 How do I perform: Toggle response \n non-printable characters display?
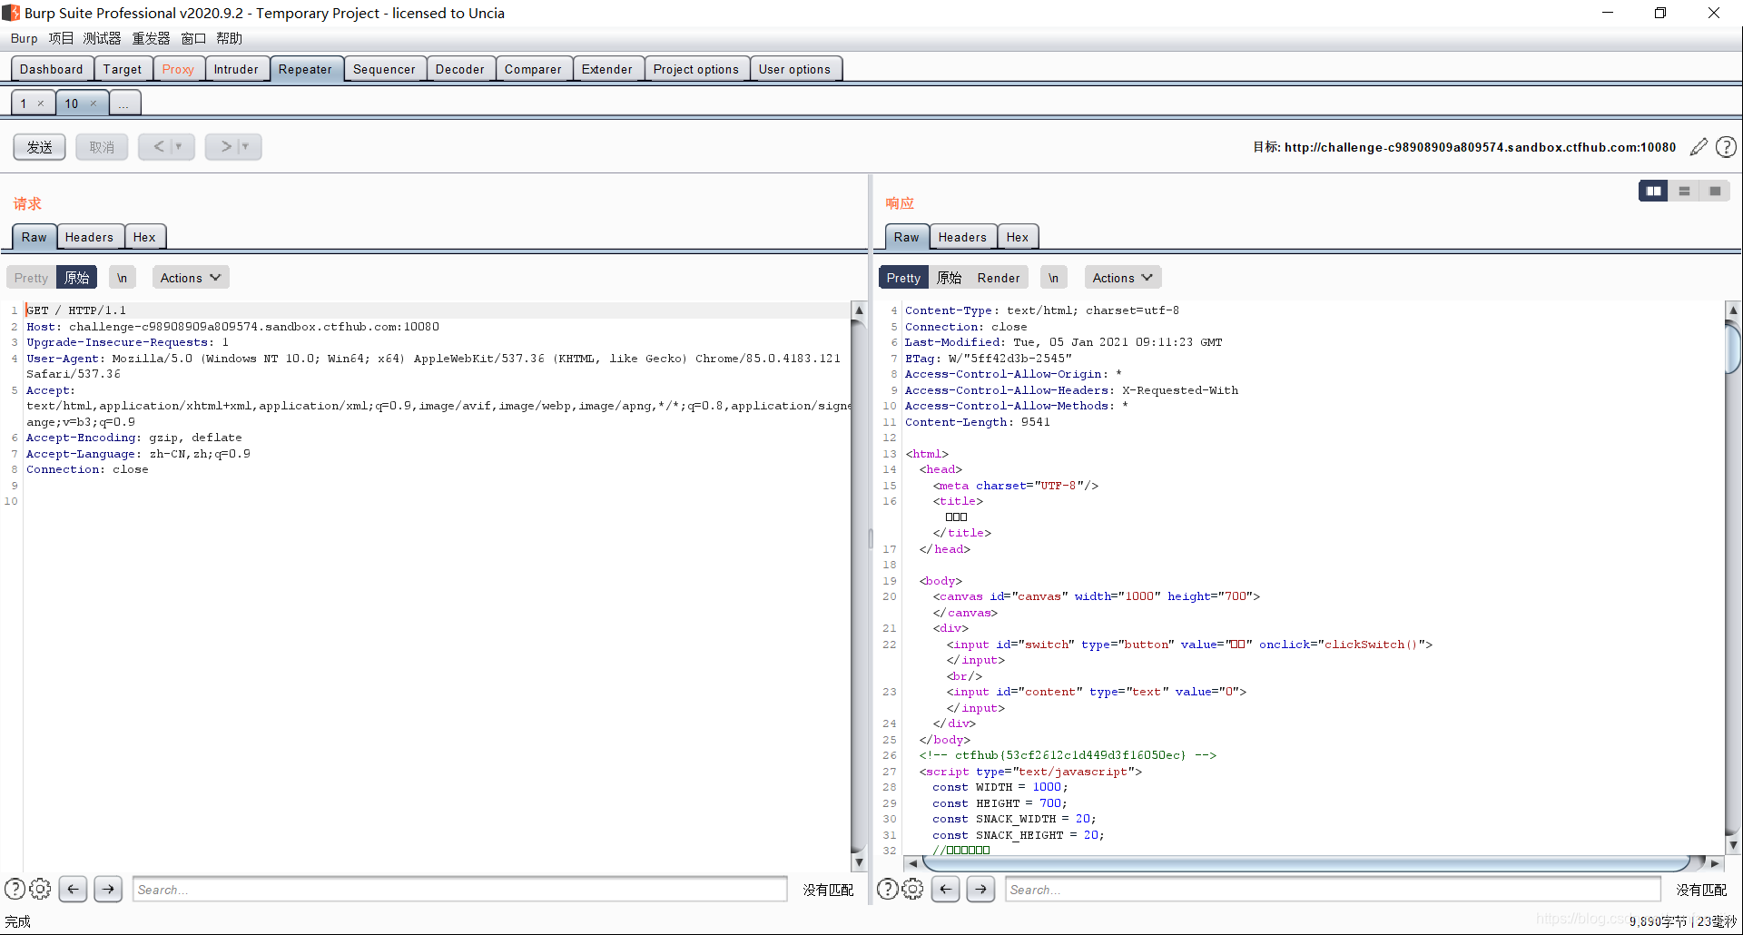click(x=1053, y=278)
